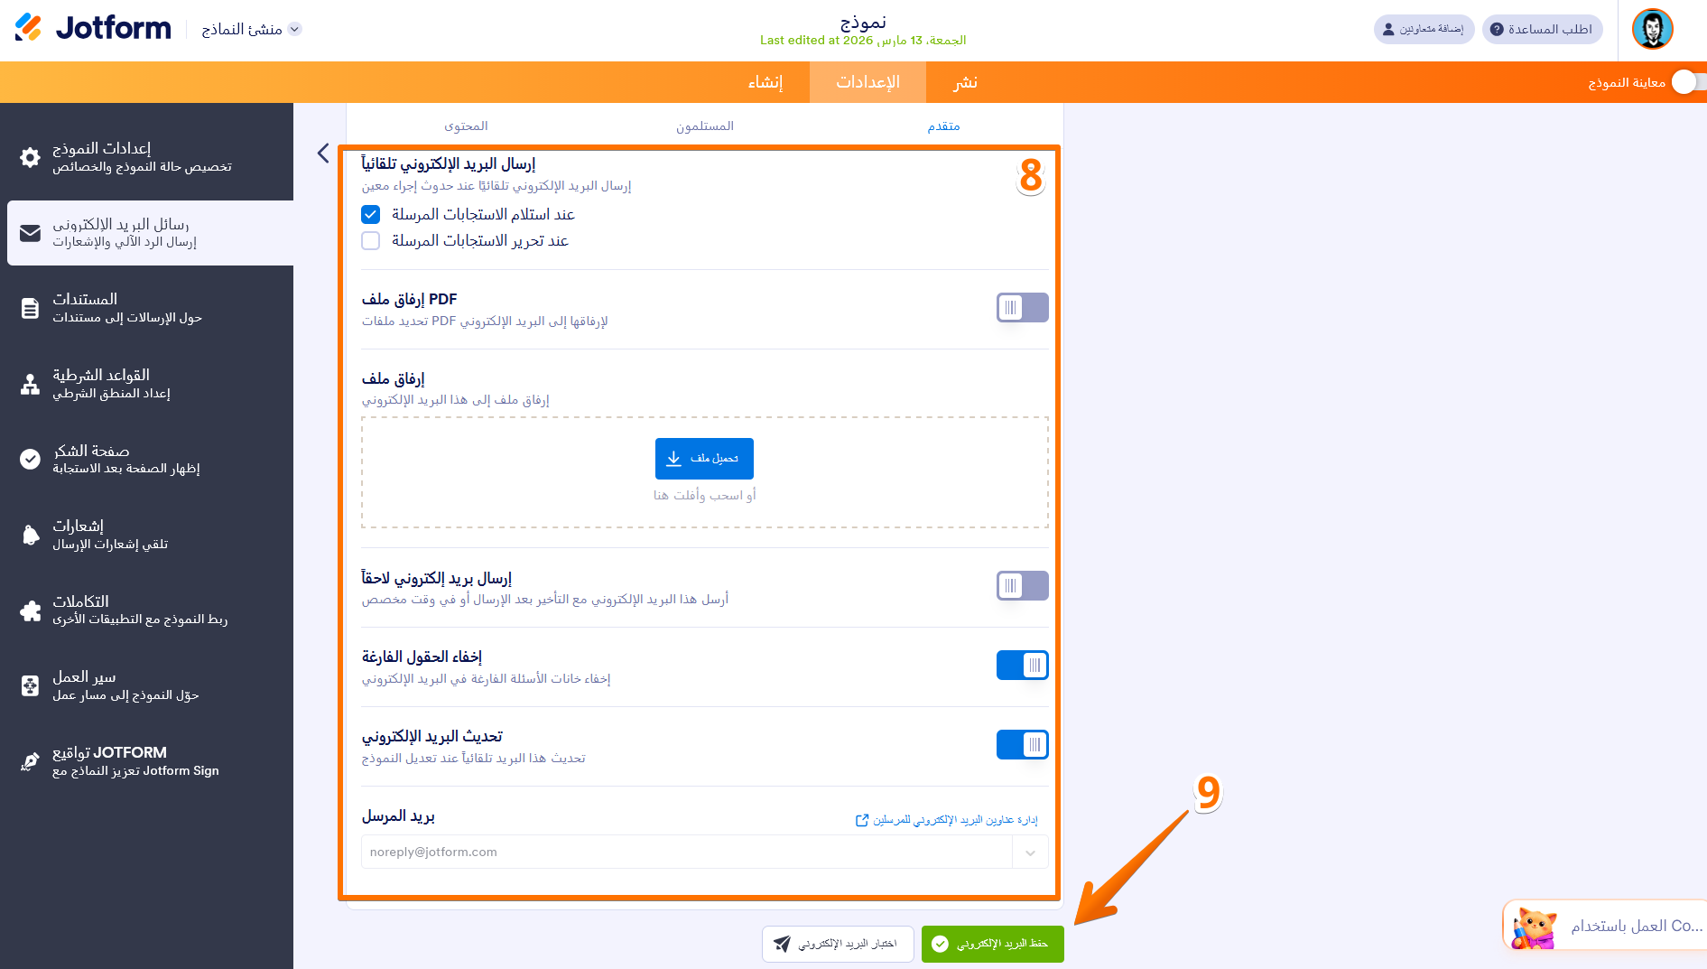The width and height of the screenshot is (1707, 969).
Task: Save the email with 'حفظ البريد الإلكتروني'
Action: click(992, 944)
